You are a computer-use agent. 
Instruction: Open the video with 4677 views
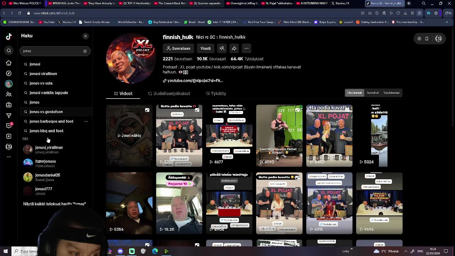[229, 135]
